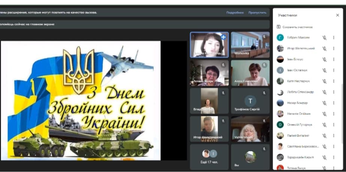Click the Подробнее link in the warning banner
The width and height of the screenshot is (346, 172).
(x=235, y=13)
